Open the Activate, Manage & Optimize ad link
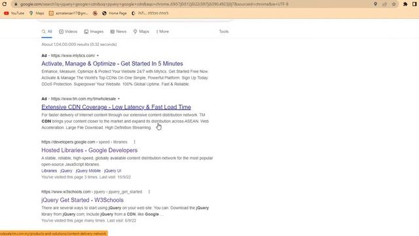Image resolution: width=419 pixels, height=236 pixels. (x=112, y=64)
